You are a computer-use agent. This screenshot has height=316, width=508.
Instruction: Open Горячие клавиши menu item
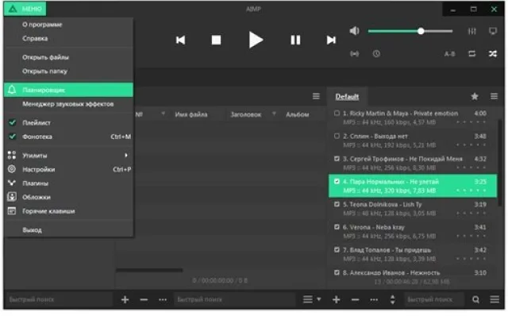(x=68, y=211)
